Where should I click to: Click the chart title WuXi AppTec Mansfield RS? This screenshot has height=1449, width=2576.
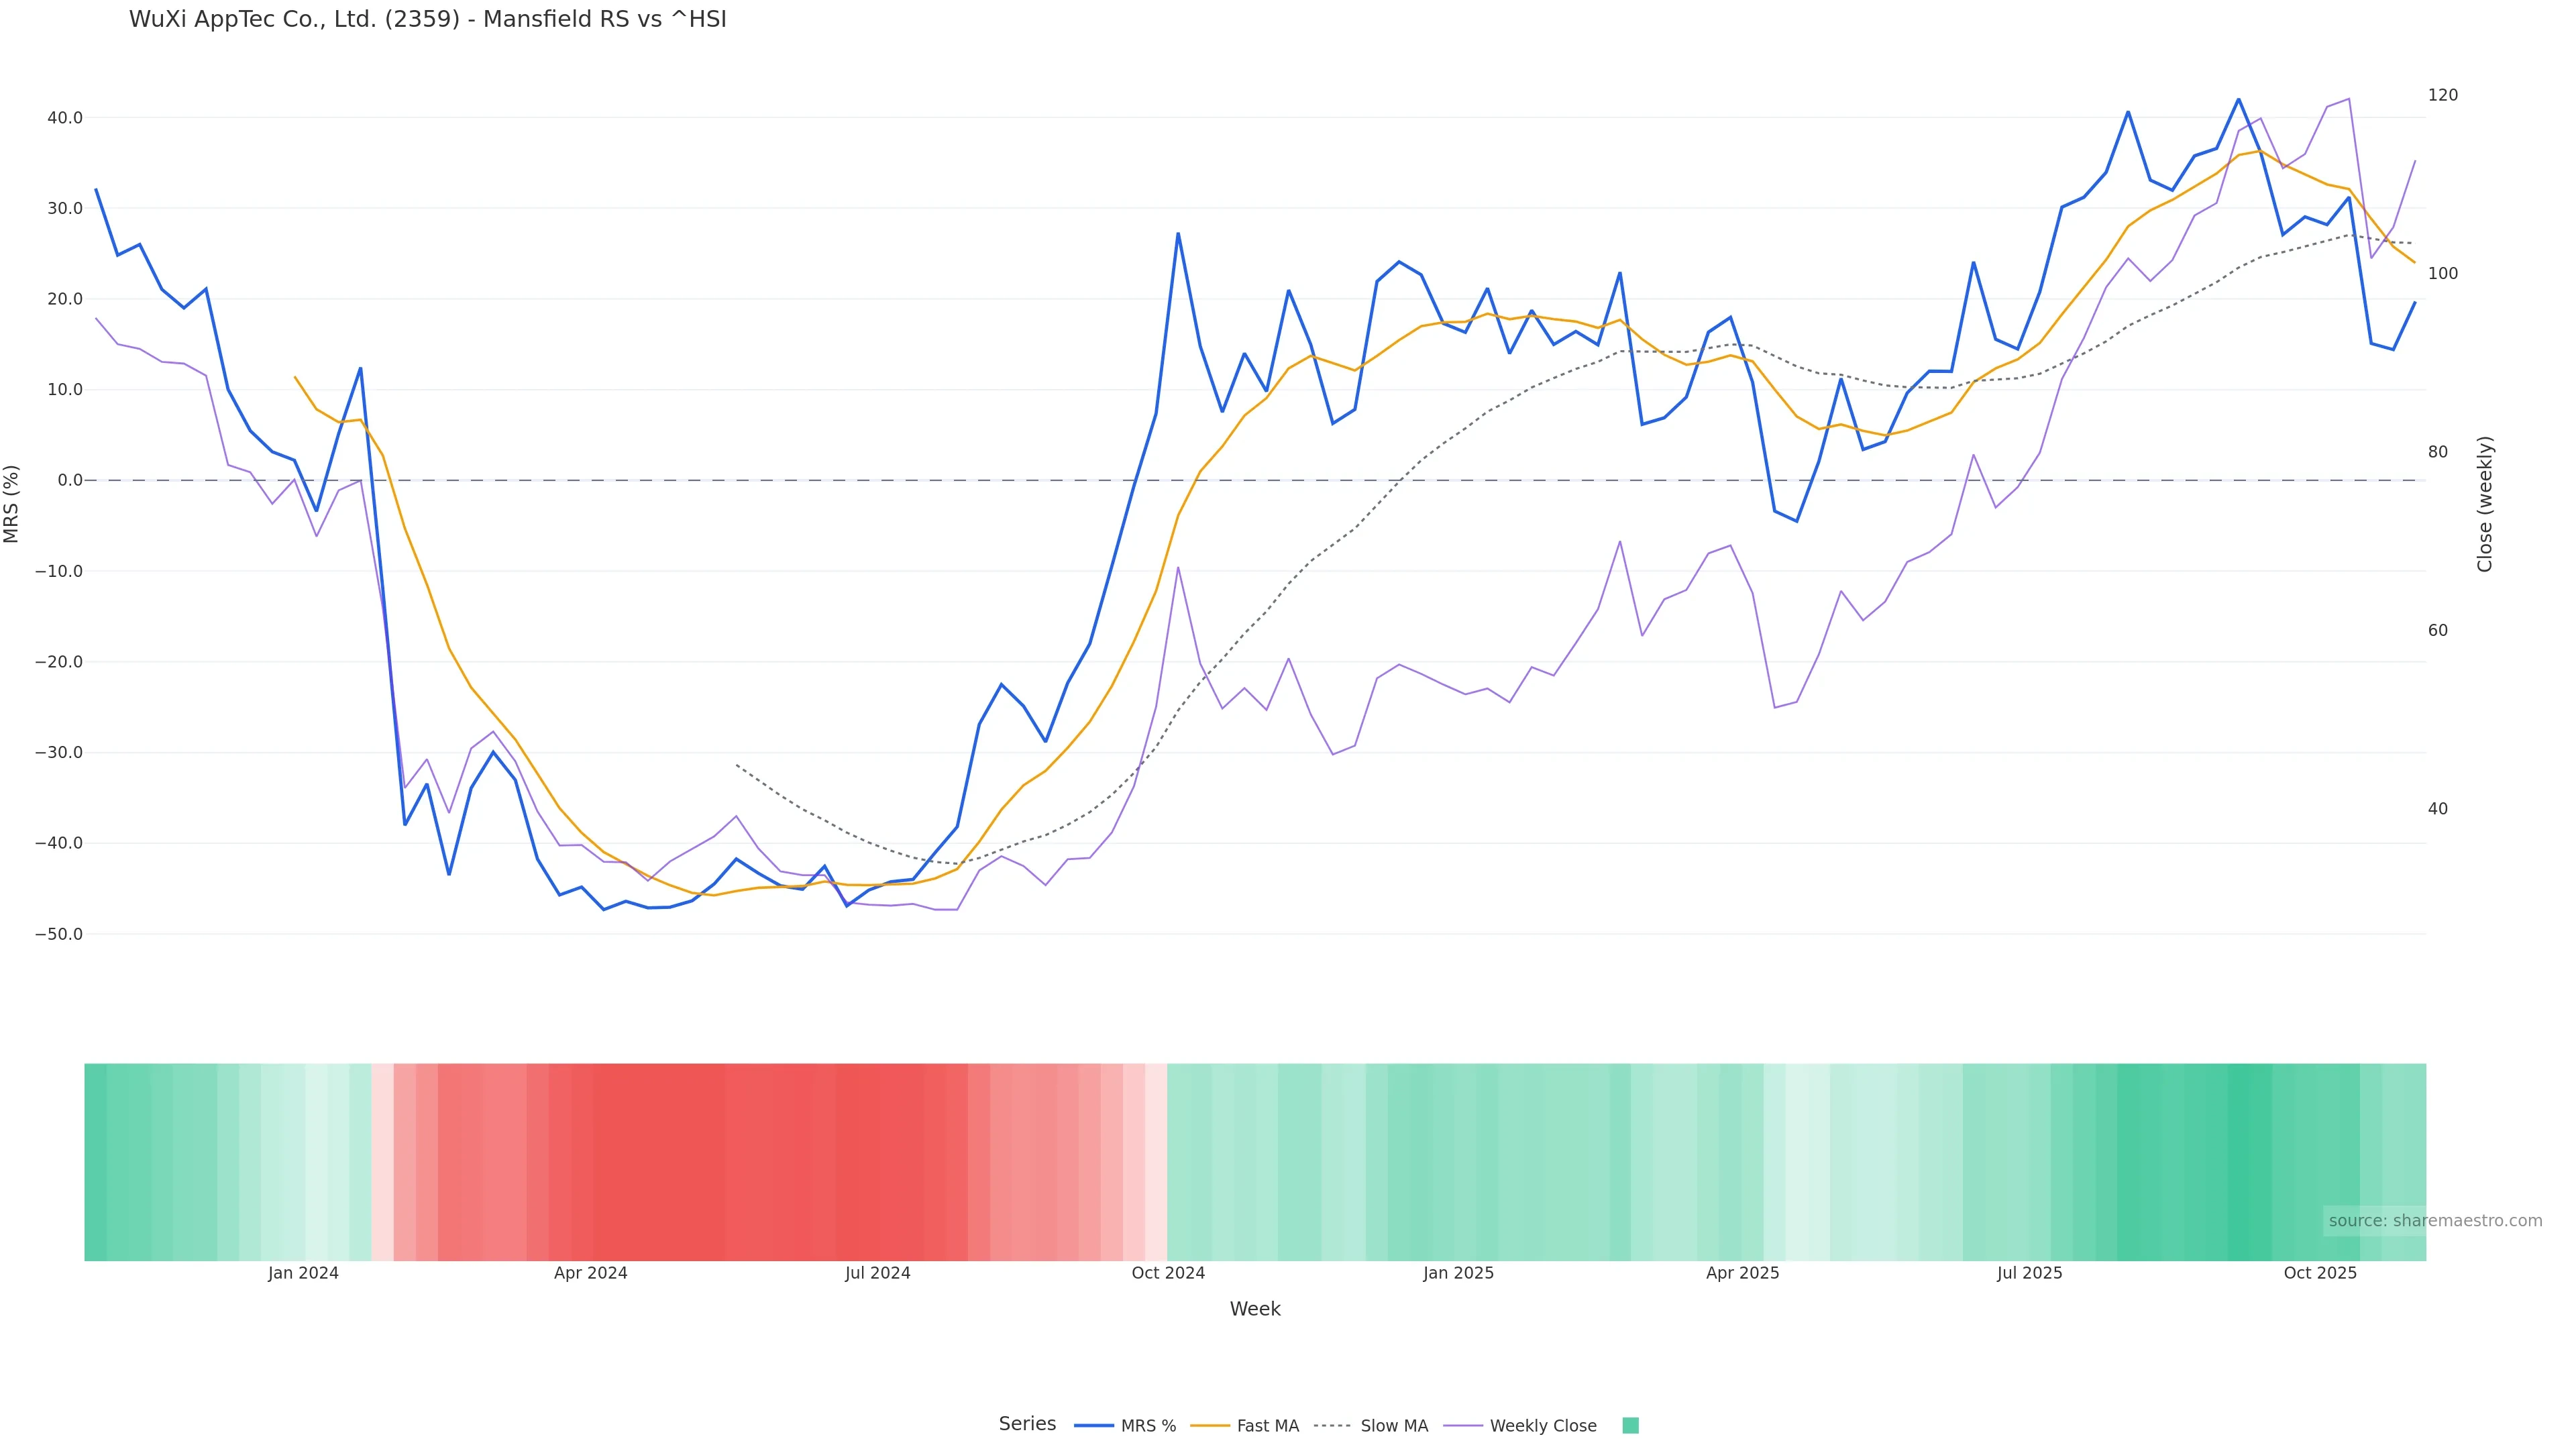(427, 20)
